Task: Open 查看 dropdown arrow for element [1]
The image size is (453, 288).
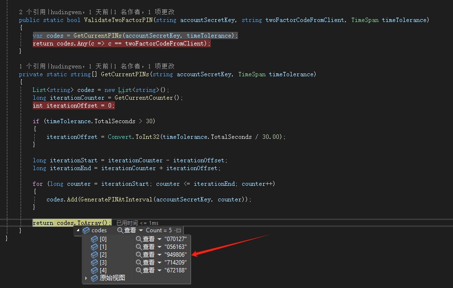Action: point(159,247)
